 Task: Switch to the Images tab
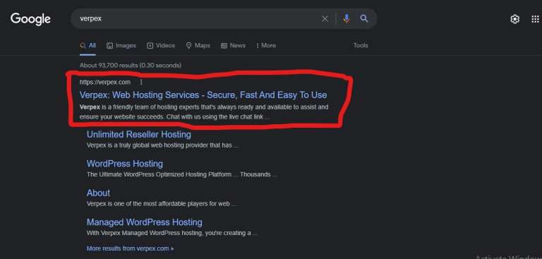click(121, 45)
